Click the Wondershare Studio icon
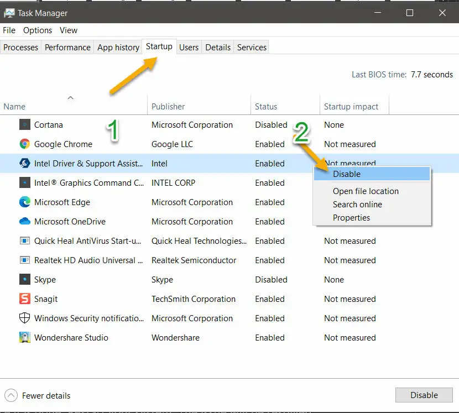The image size is (459, 413). point(25,337)
